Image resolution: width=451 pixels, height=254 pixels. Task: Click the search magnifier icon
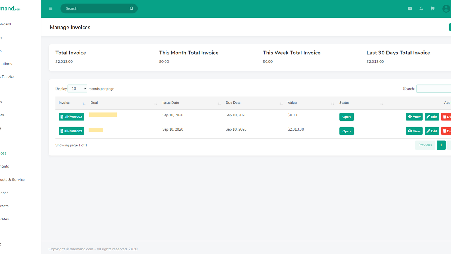pos(132,8)
